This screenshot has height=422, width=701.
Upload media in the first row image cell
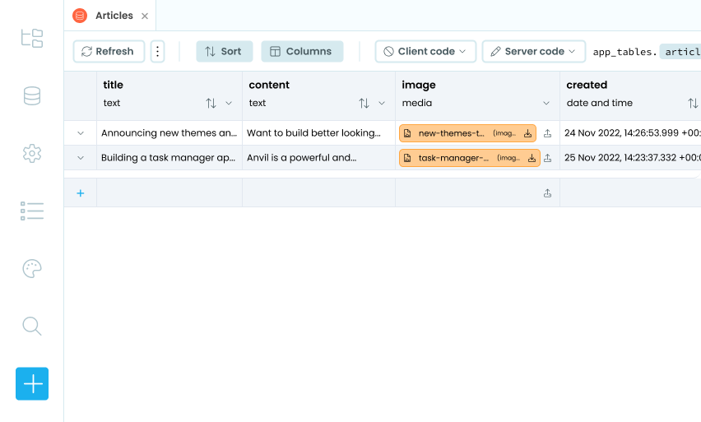[x=548, y=133]
